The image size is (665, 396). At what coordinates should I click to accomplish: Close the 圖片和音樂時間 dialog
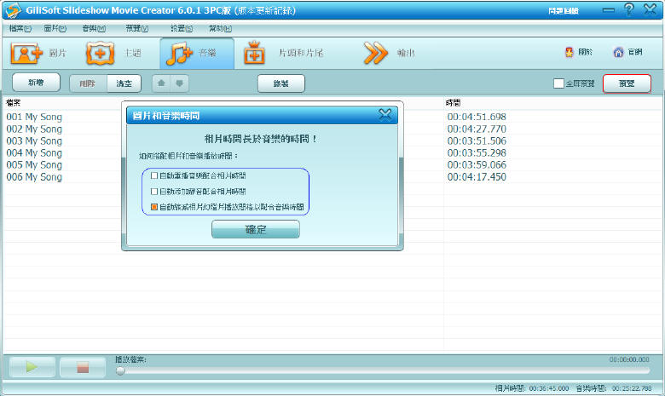tap(385, 114)
